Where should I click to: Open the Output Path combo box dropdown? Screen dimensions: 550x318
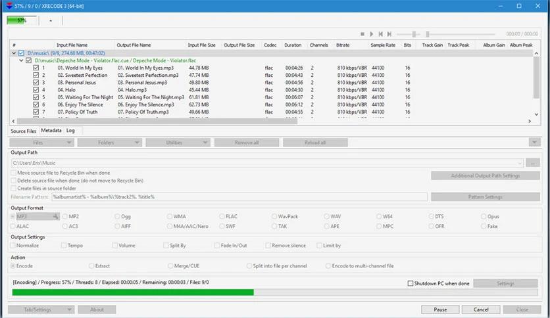click(520, 163)
